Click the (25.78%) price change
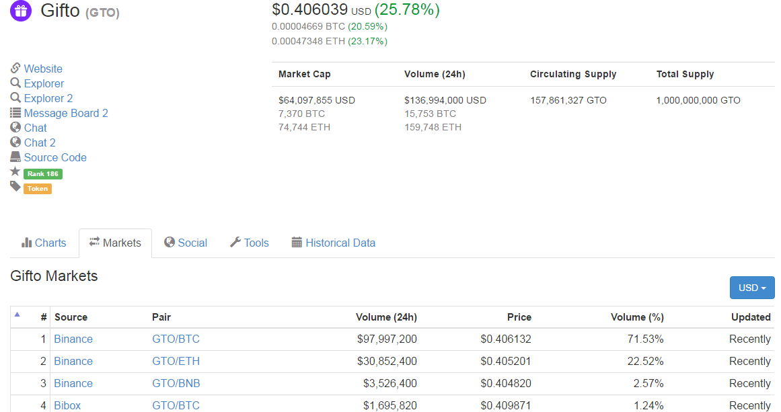 click(x=407, y=9)
